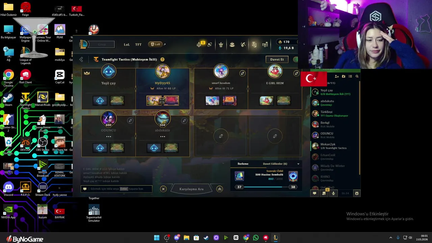432x243 pixels.
Task: Open Supermarket Simulator desktop shortcut
Action: pos(94,213)
